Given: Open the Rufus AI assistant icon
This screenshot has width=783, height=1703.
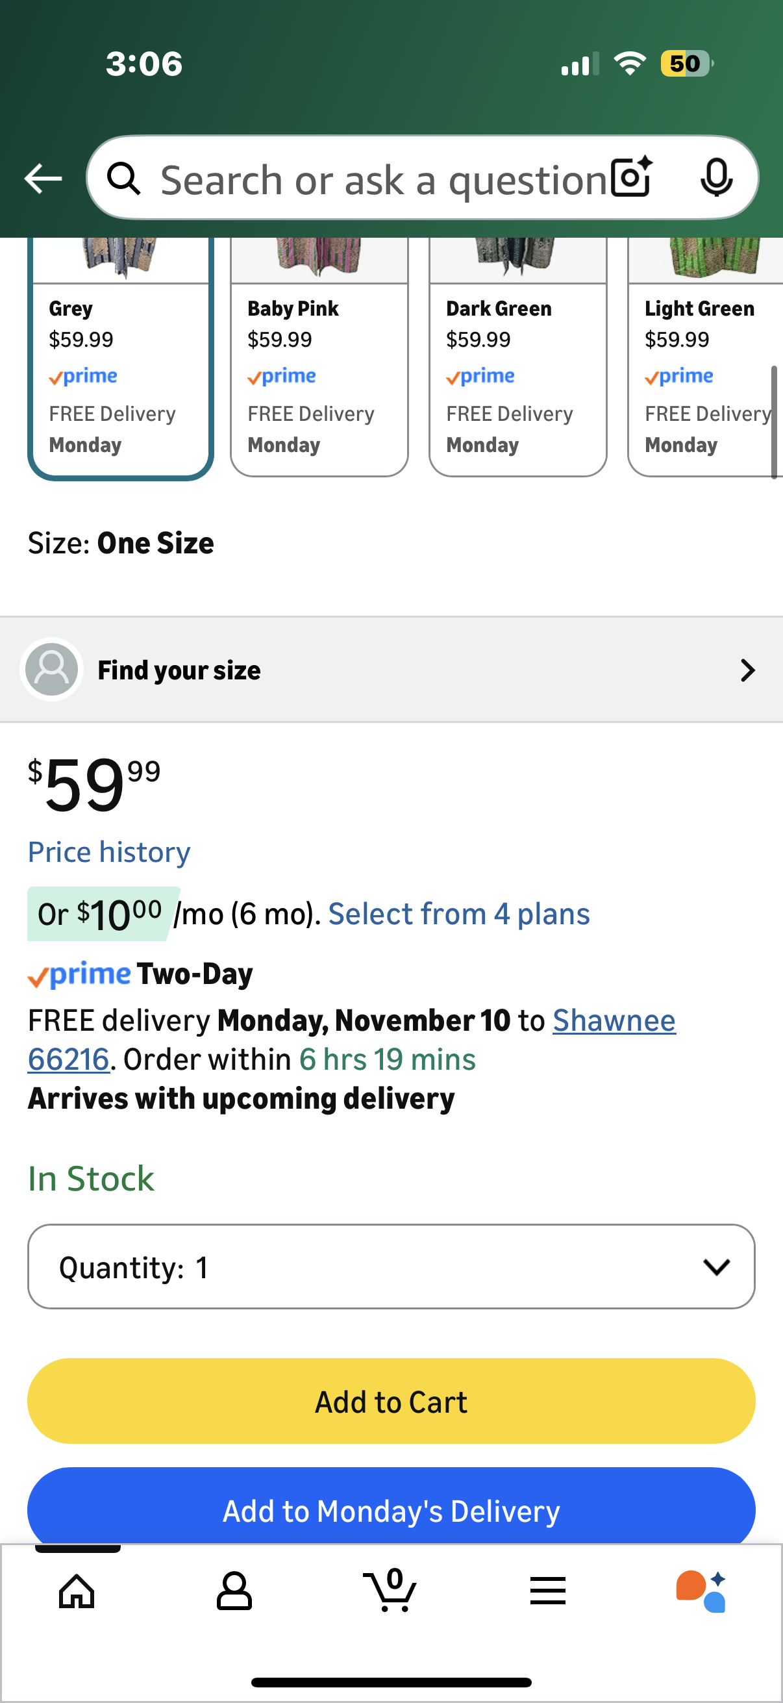Looking at the screenshot, I should [702, 1591].
